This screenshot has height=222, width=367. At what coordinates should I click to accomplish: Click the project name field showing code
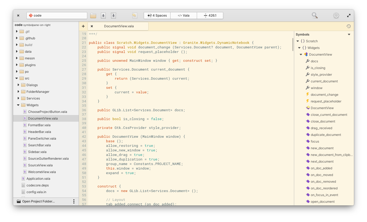click(57, 15)
